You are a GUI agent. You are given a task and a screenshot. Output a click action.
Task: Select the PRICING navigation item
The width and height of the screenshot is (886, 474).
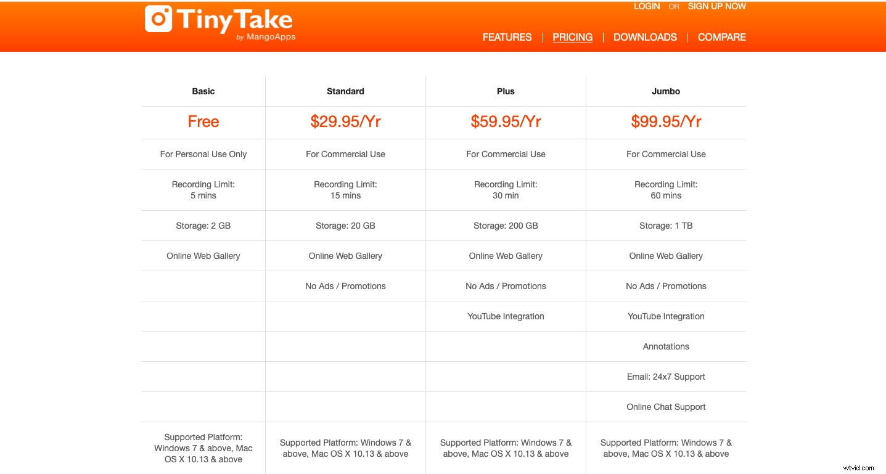[572, 37]
